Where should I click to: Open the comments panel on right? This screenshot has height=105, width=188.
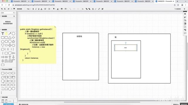(x=185, y=33)
